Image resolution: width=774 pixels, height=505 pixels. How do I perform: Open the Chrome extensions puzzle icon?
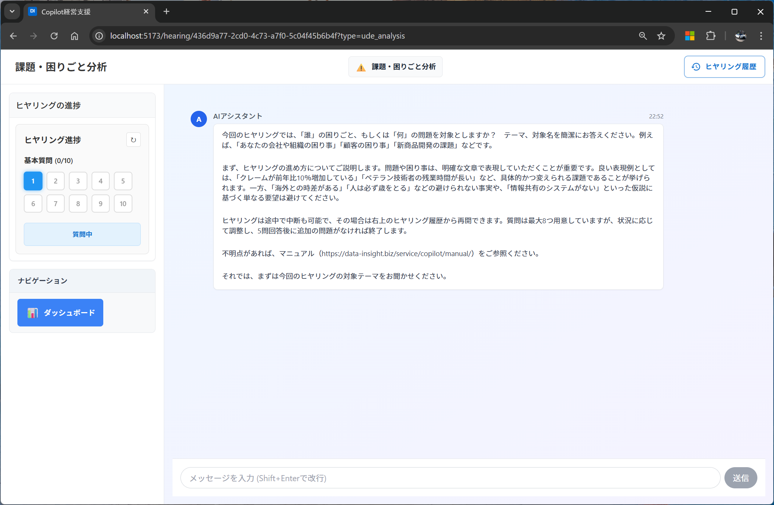tap(711, 36)
